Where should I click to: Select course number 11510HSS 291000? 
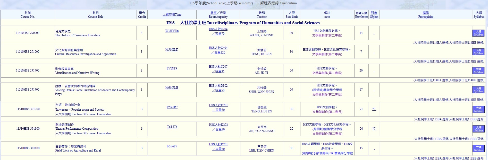tap(28, 52)
